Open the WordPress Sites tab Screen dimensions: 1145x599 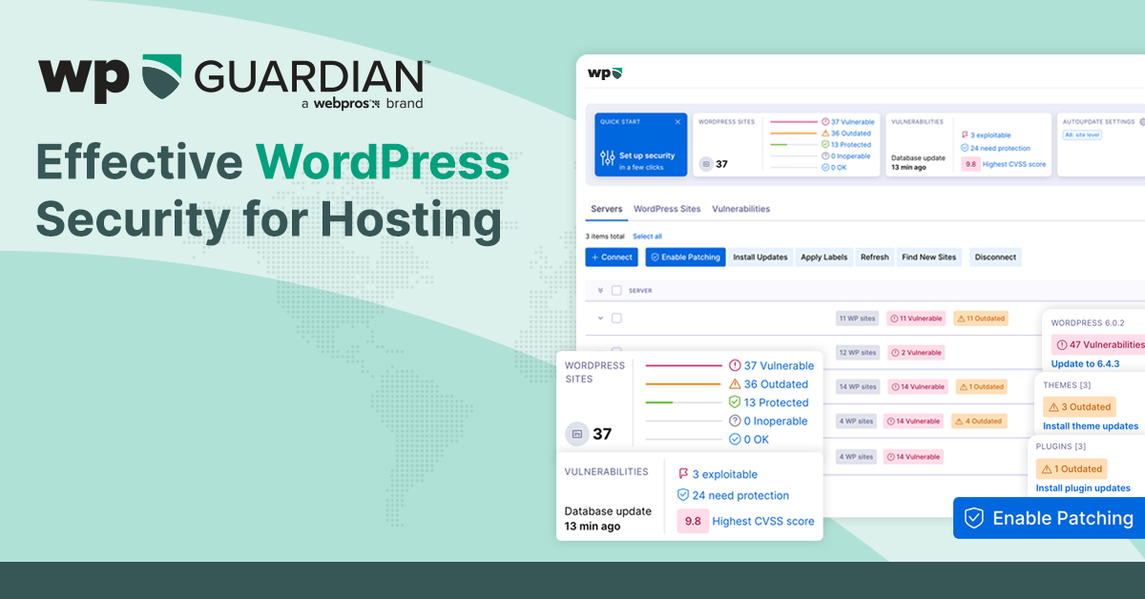click(x=667, y=209)
